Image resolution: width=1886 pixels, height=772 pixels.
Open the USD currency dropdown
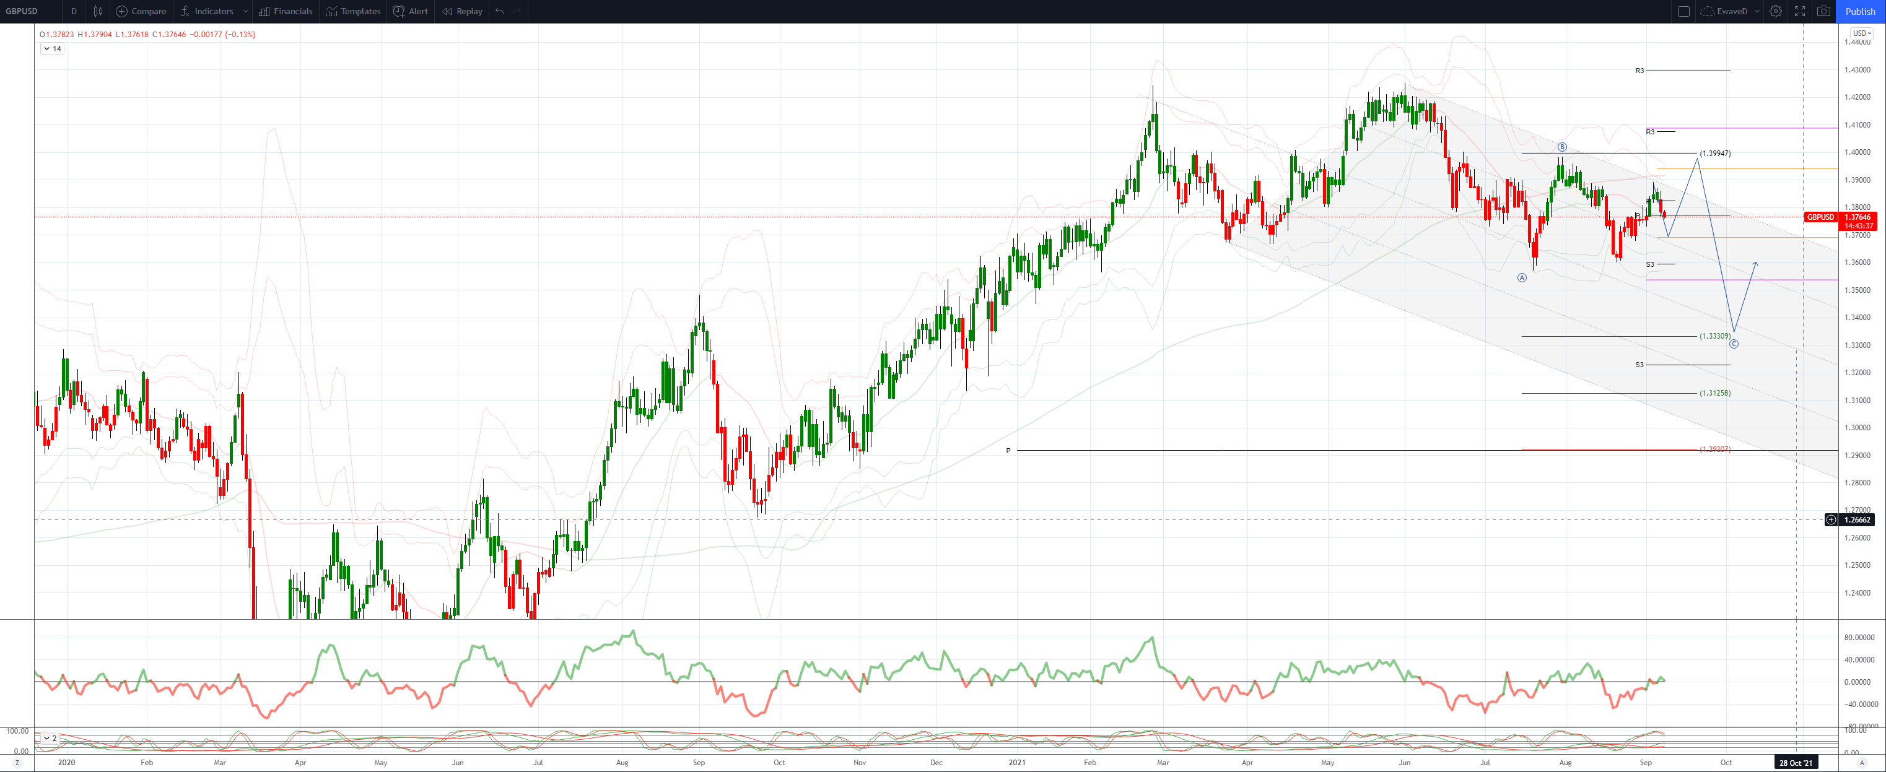point(1862,33)
